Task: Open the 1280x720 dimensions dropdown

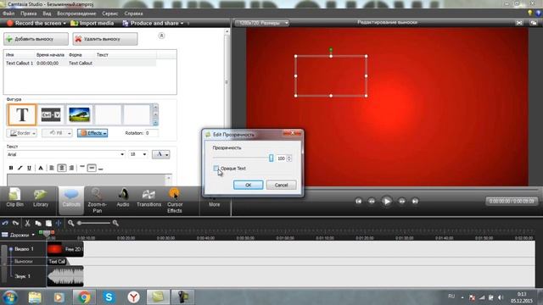Action: point(262,23)
